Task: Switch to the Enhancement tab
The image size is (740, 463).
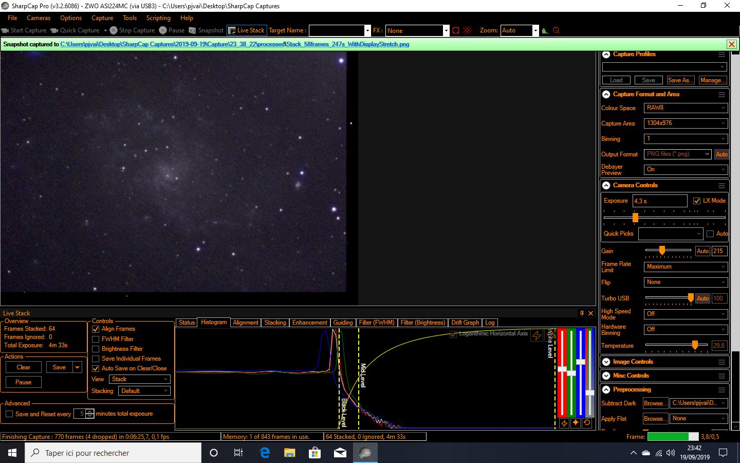Action: pyautogui.click(x=310, y=323)
